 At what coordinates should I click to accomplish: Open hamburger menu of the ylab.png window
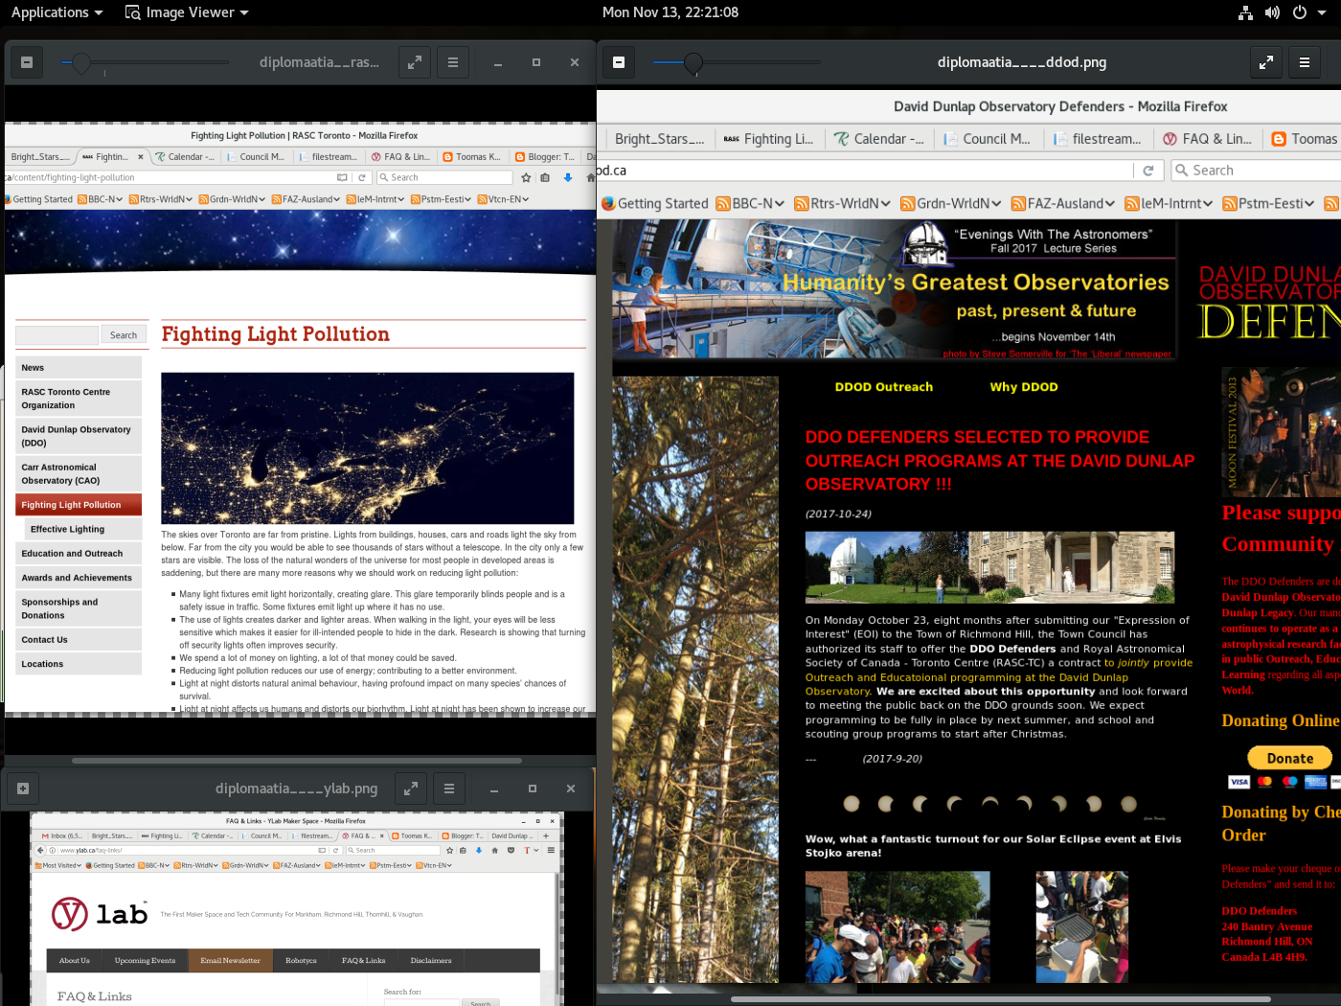449,789
